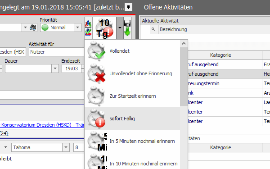The height and width of the screenshot is (169, 270).
Task: Click the Dauer input field
Action: click(x=28, y=69)
